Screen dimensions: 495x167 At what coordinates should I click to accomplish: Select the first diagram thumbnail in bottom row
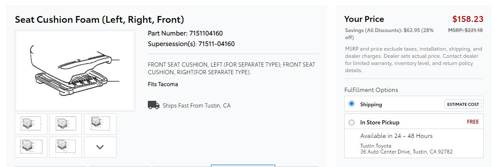pos(31,147)
